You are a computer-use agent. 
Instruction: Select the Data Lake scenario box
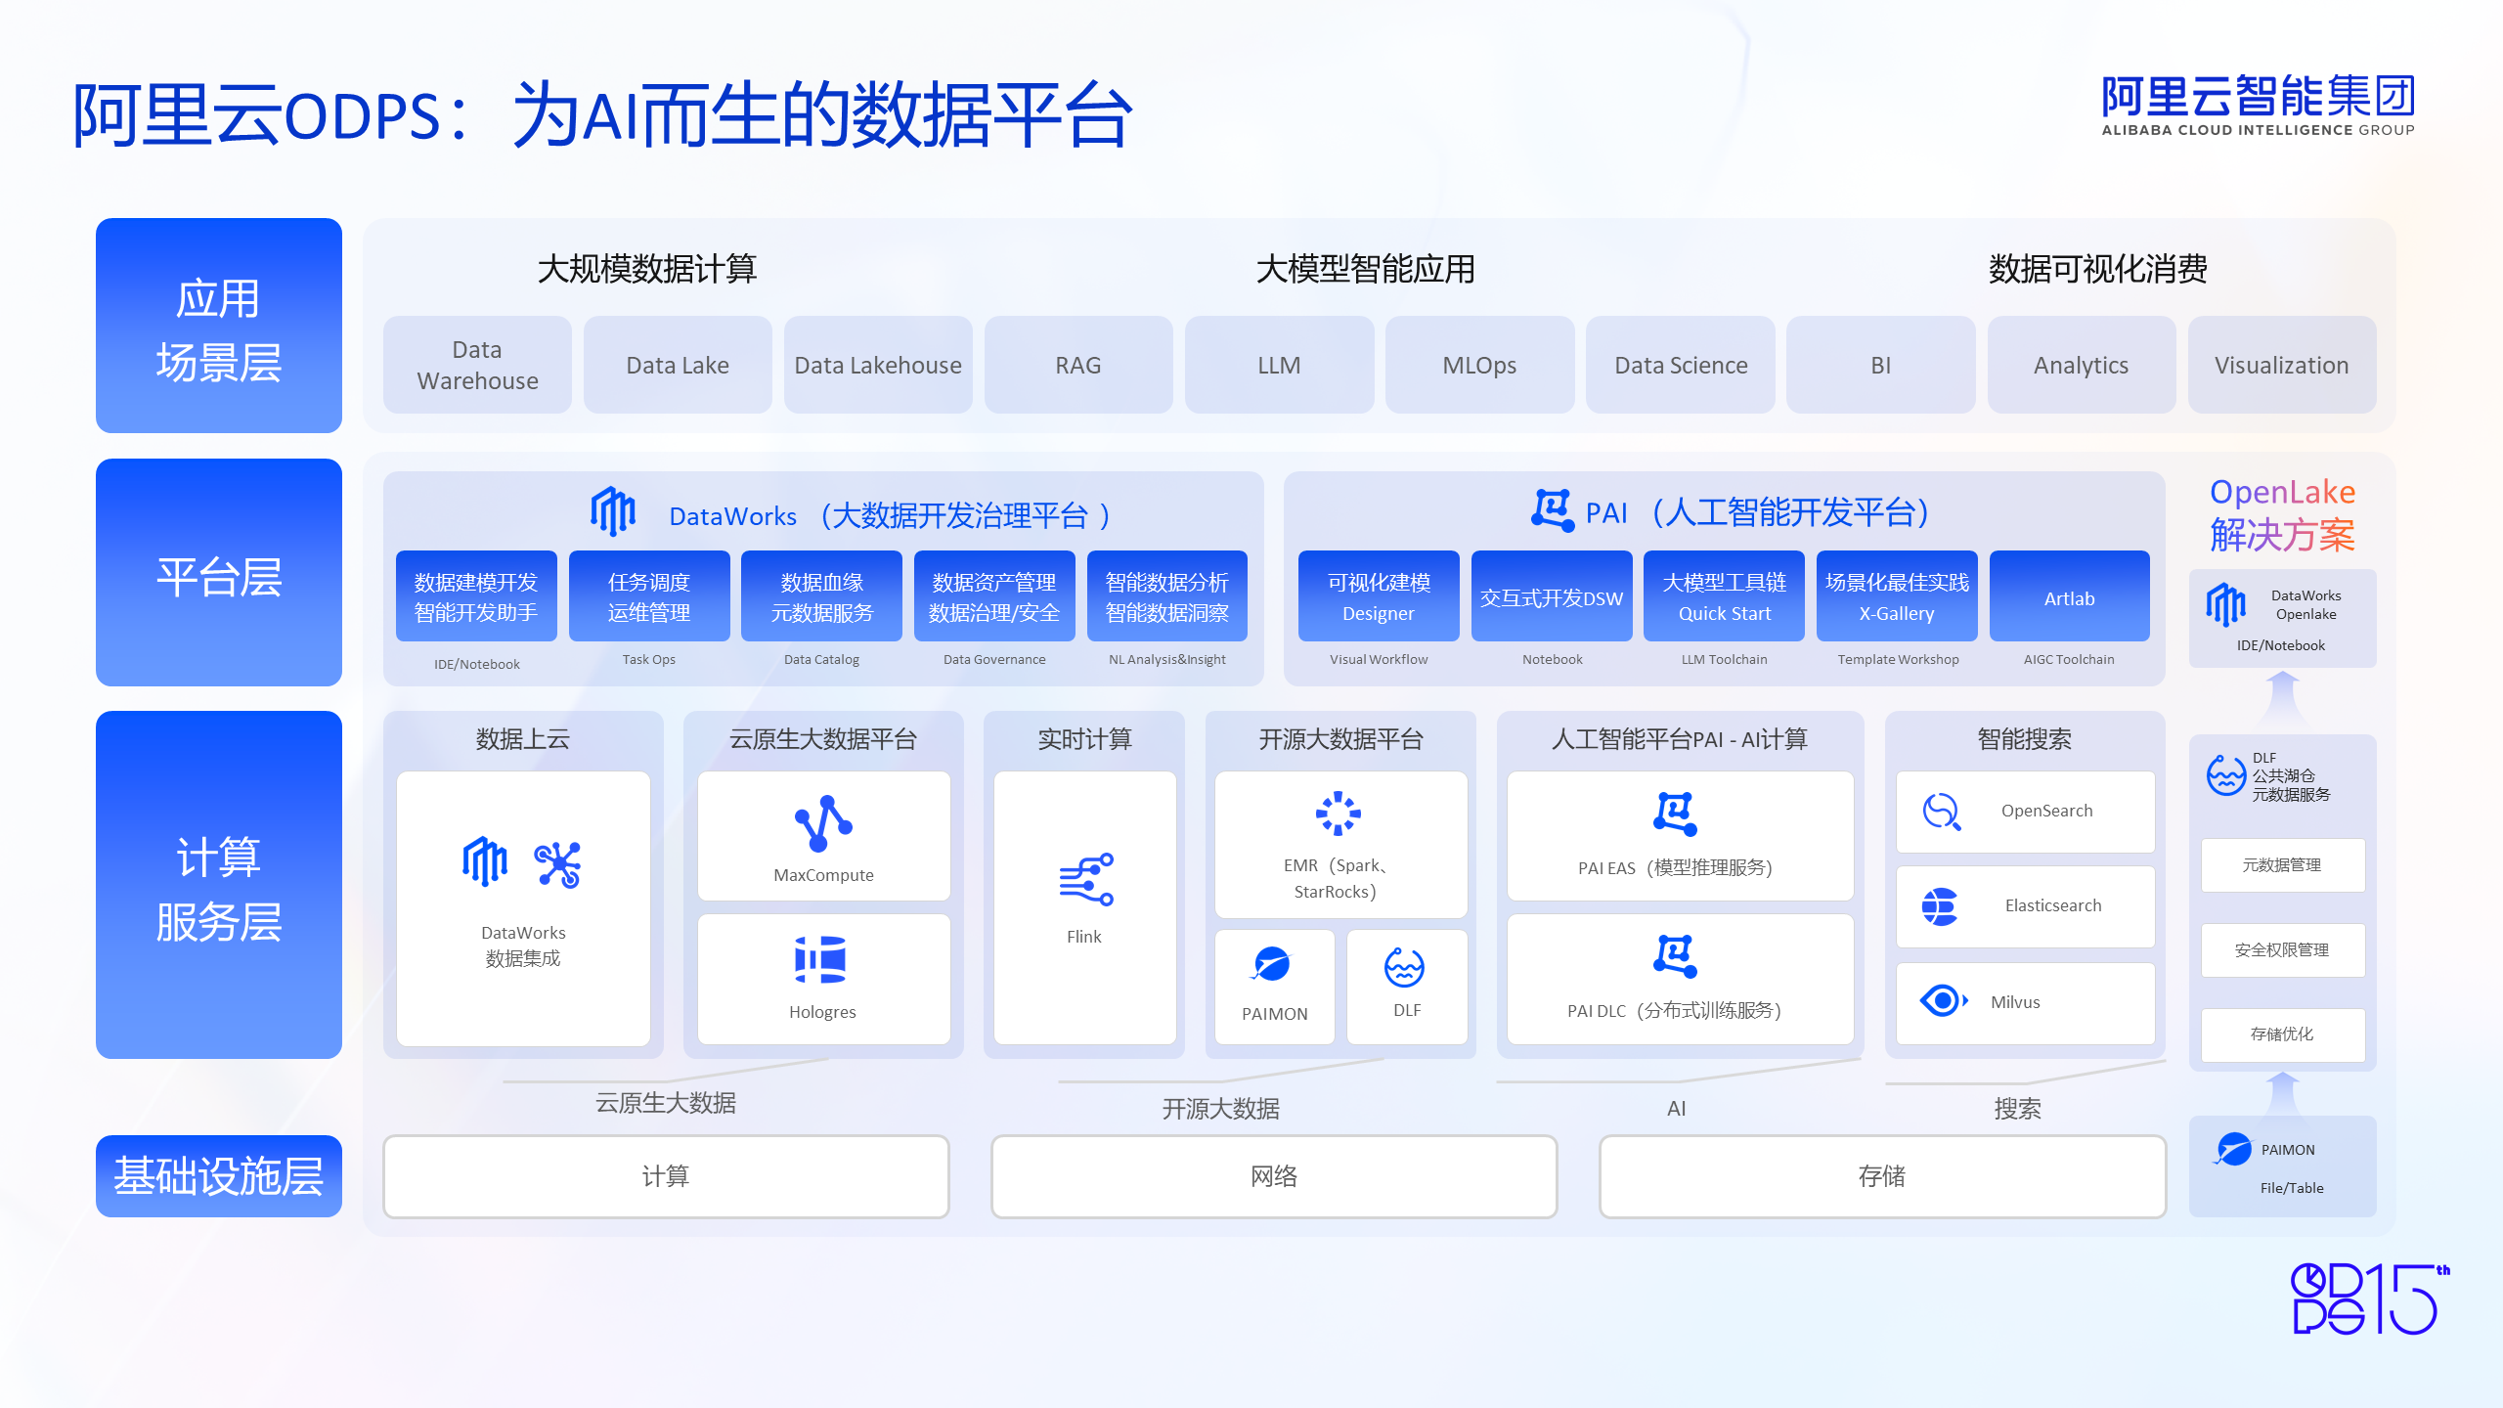[678, 365]
